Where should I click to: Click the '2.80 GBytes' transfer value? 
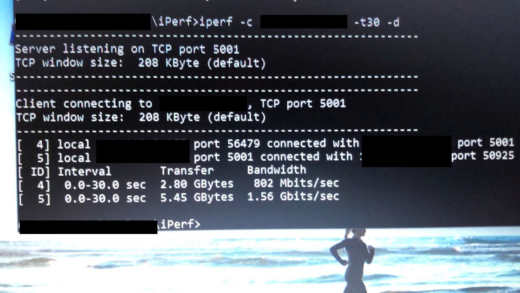197,184
